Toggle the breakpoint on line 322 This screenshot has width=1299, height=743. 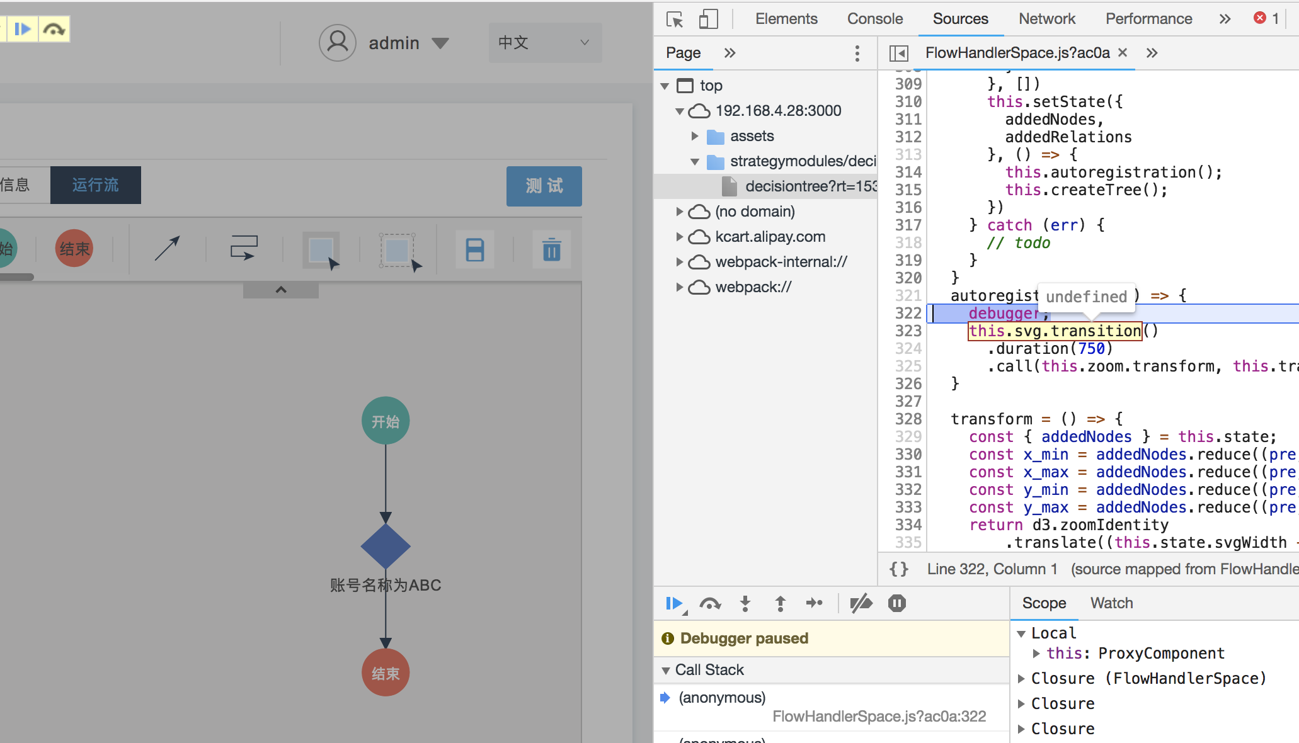907,313
